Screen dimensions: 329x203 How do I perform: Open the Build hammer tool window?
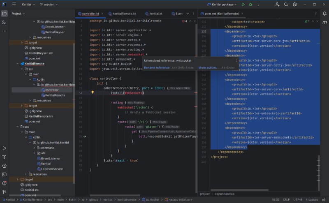click(5, 157)
